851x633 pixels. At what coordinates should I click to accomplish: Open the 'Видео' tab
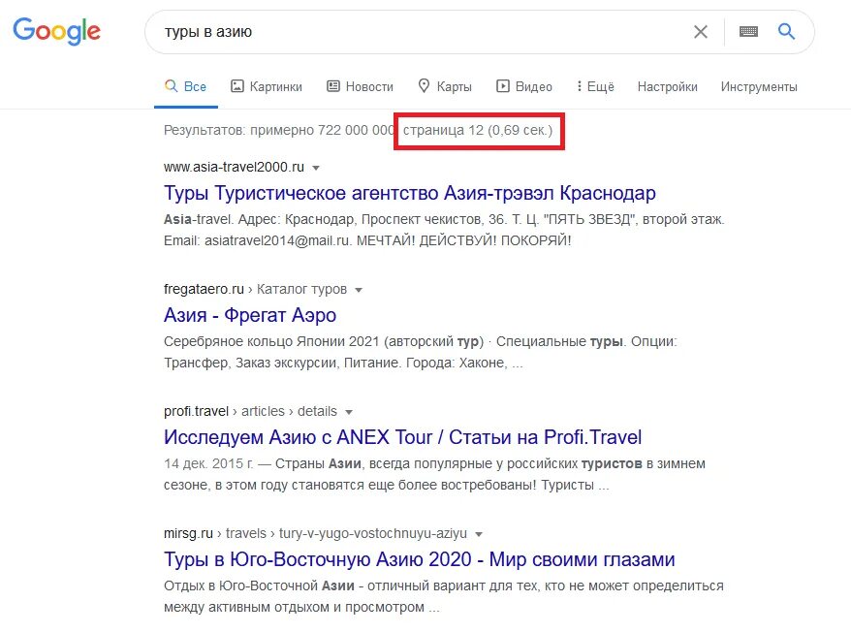524,87
